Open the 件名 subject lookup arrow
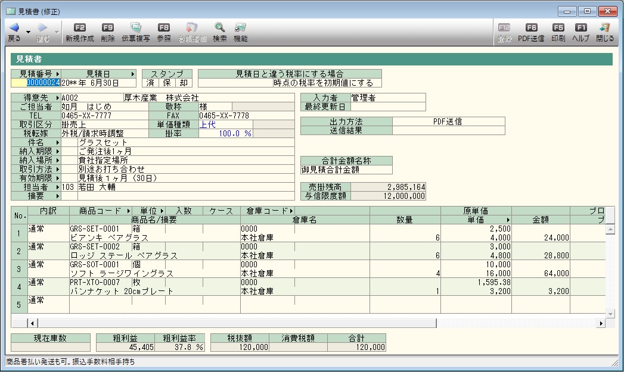 (x=58, y=142)
